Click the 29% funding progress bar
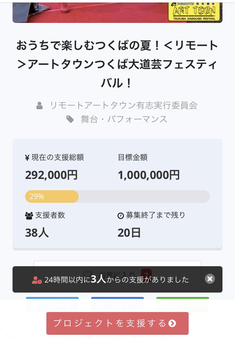Image resolution: width=235 pixels, height=345 pixels. pyautogui.click(x=117, y=197)
